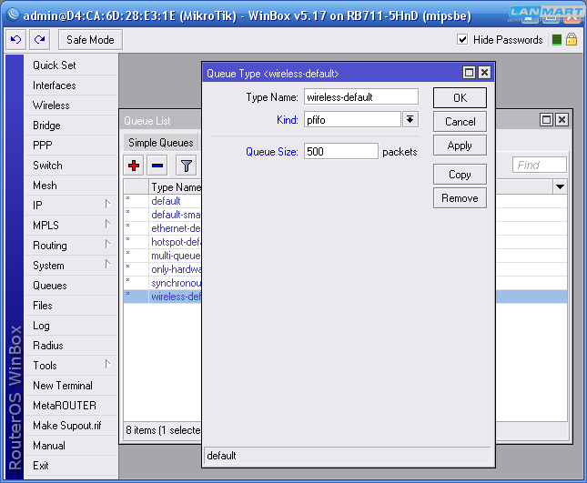Click the padlock icon in the top toolbar

572,39
